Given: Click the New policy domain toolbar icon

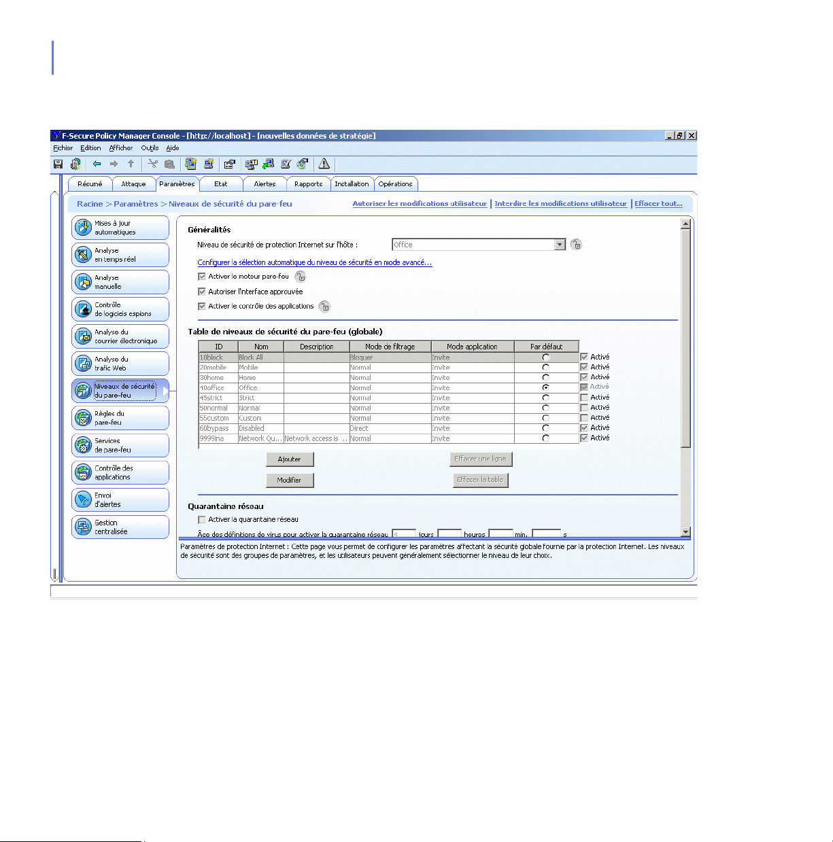Looking at the screenshot, I should [191, 164].
